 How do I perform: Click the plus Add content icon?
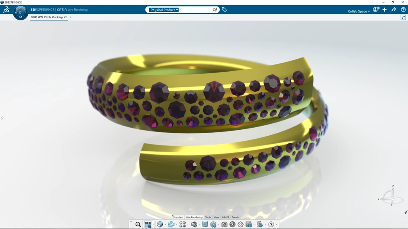coord(385,10)
